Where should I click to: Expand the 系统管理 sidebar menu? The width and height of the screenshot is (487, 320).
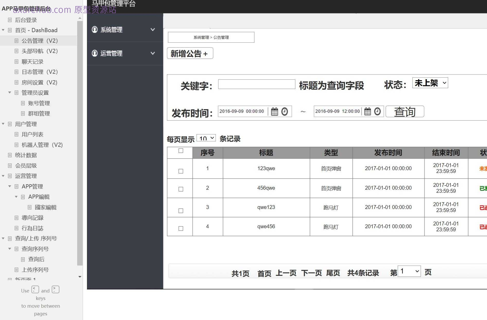click(153, 30)
